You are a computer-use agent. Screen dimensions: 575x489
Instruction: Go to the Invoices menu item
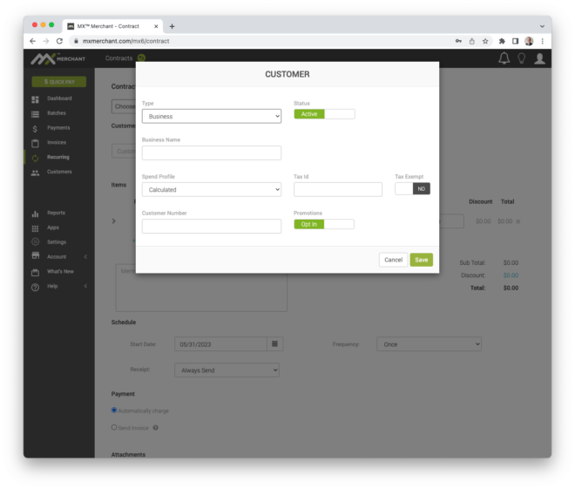[x=57, y=142]
